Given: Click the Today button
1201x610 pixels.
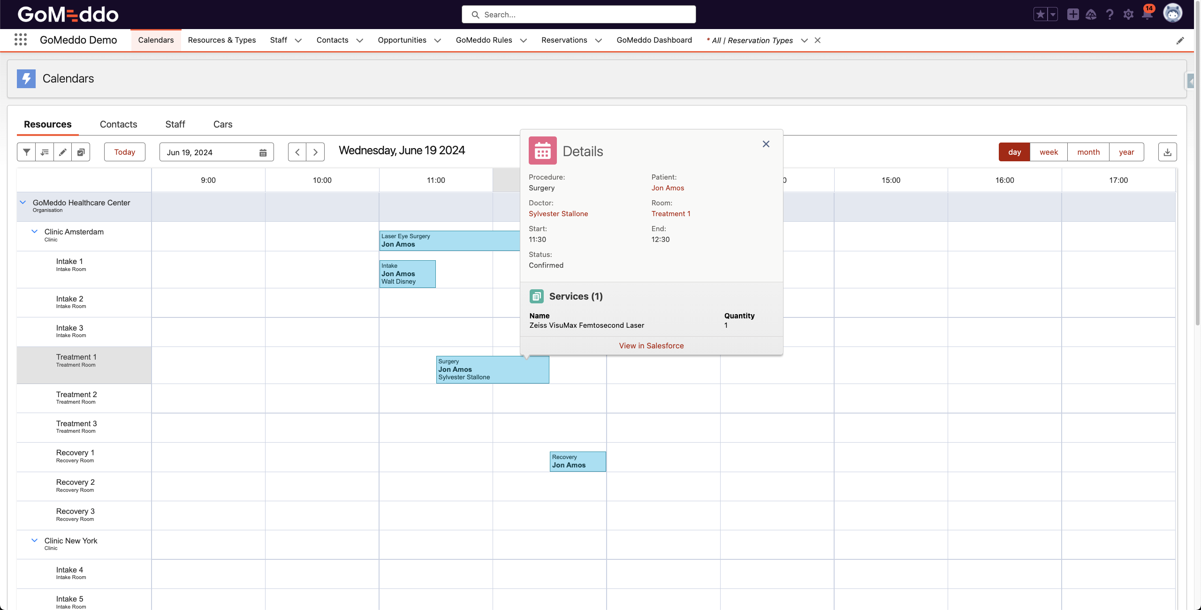Looking at the screenshot, I should (124, 152).
